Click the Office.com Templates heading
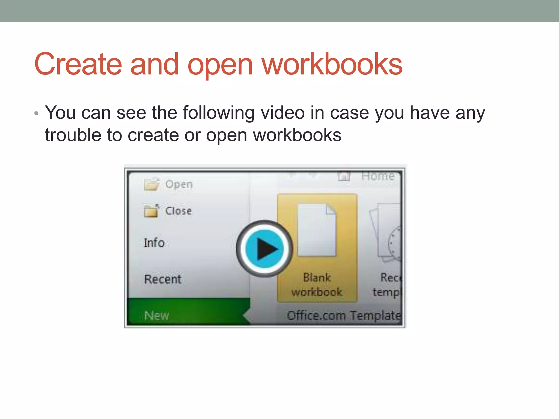The width and height of the screenshot is (559, 419). pos(343,316)
